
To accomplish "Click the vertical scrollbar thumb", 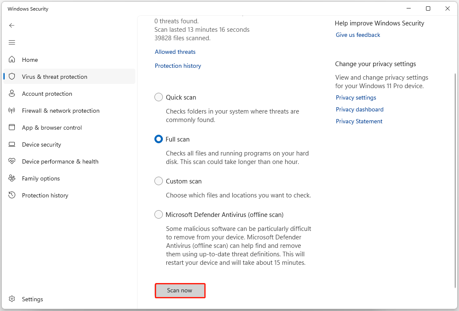I will [x=455, y=180].
